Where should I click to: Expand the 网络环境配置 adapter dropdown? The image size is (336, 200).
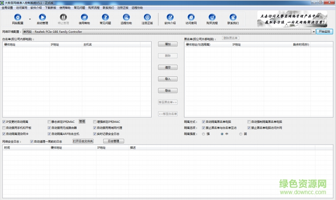pyautogui.click(x=313, y=31)
